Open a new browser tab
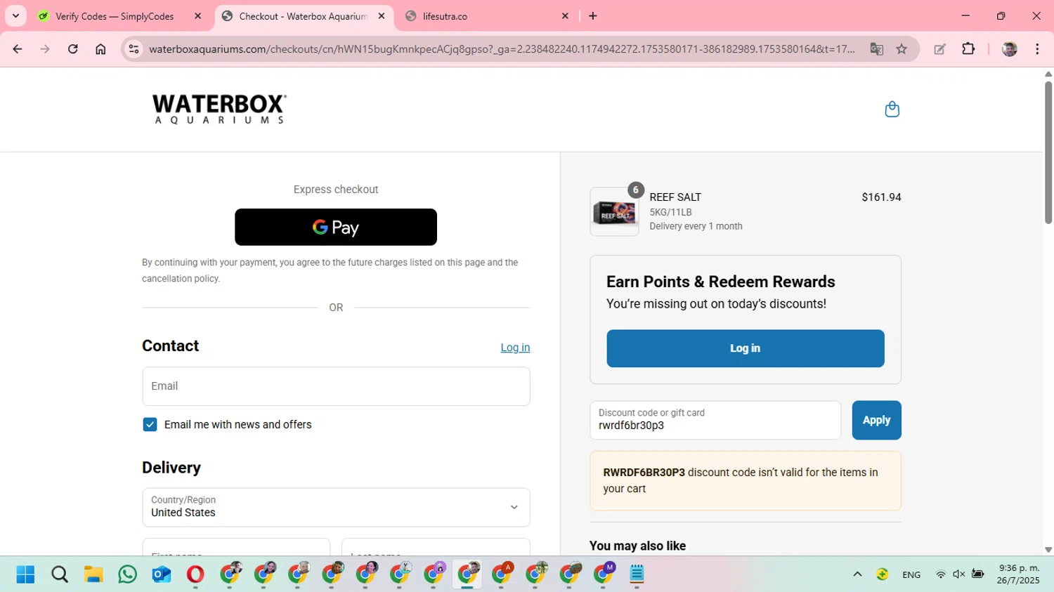 coord(593,16)
